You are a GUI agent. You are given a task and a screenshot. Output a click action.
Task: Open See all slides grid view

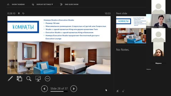pyautogui.click(x=20, y=79)
